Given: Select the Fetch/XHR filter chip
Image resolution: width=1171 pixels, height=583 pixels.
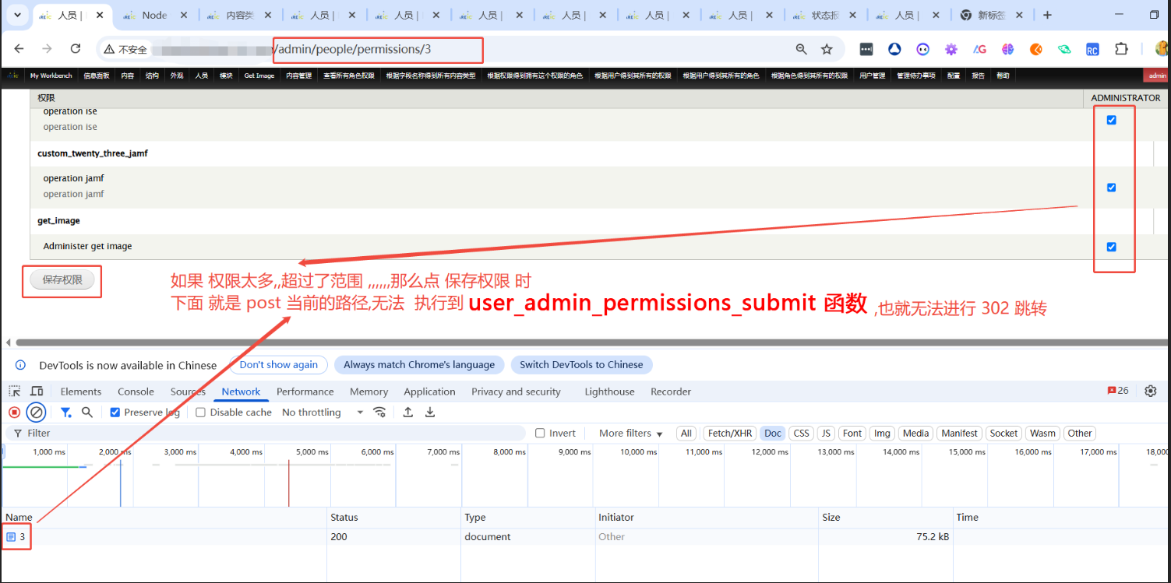Looking at the screenshot, I should (730, 434).
